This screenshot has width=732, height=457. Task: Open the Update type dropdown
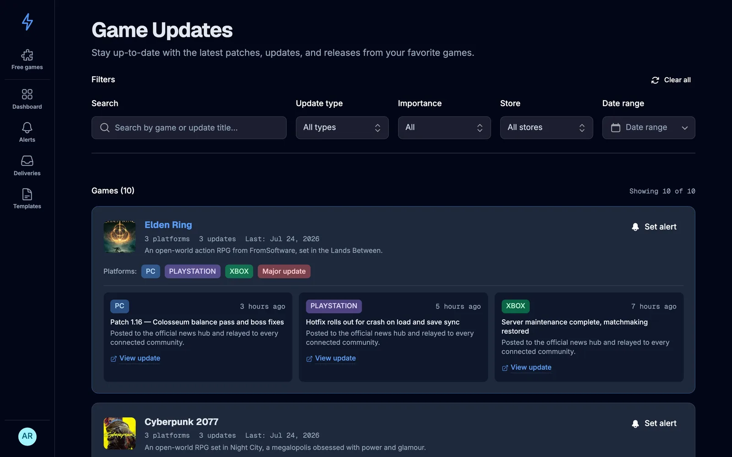click(342, 128)
